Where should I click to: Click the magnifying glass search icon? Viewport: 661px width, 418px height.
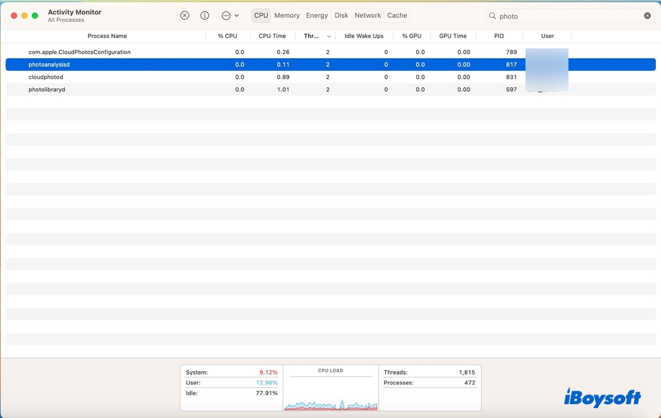492,16
